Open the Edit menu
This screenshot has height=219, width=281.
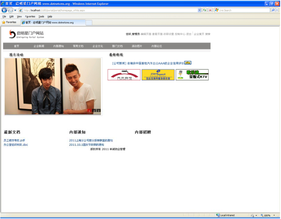12,17
